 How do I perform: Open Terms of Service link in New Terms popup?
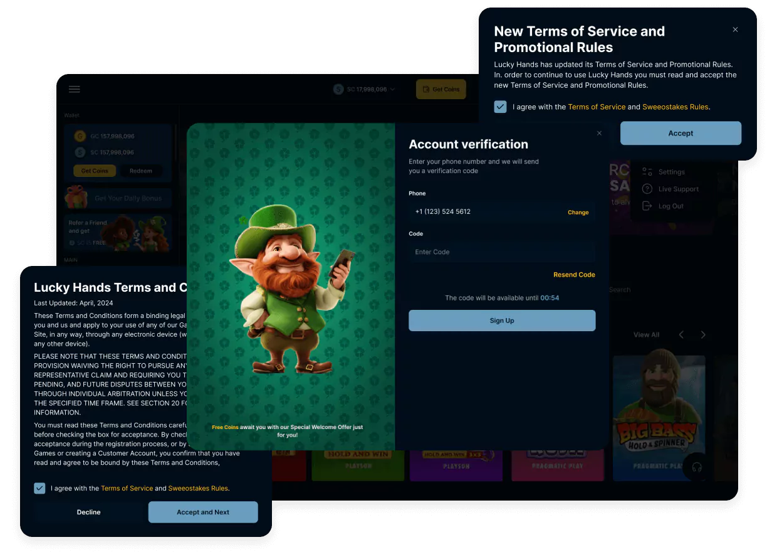[x=597, y=107]
